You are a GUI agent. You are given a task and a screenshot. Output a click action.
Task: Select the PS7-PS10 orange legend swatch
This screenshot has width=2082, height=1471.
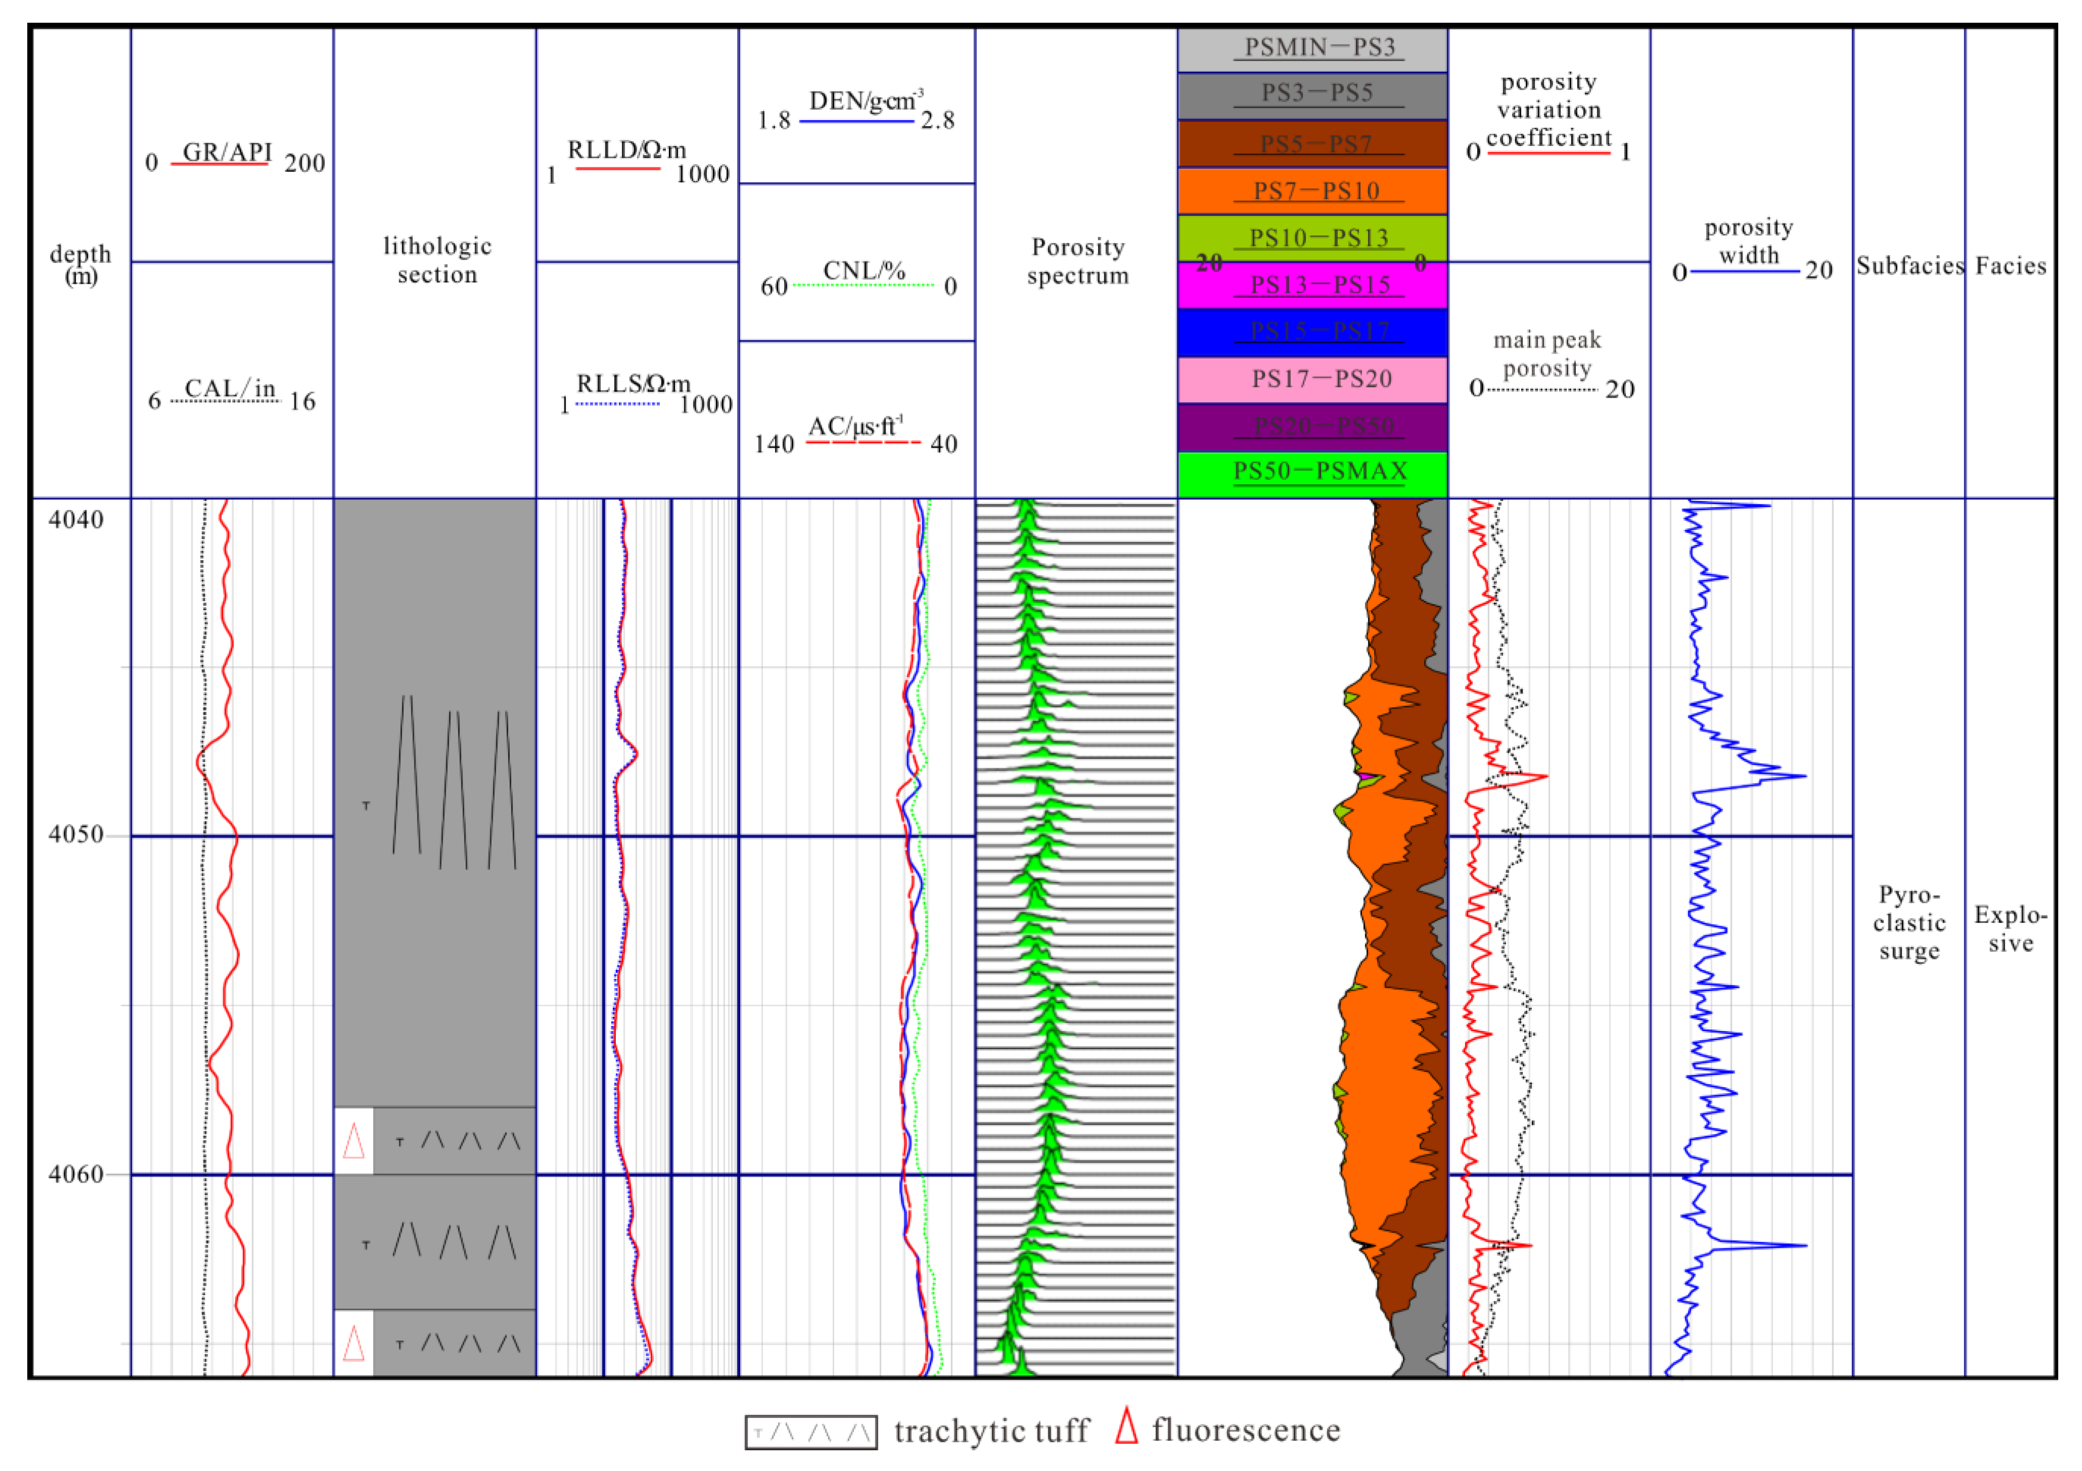point(1312,191)
